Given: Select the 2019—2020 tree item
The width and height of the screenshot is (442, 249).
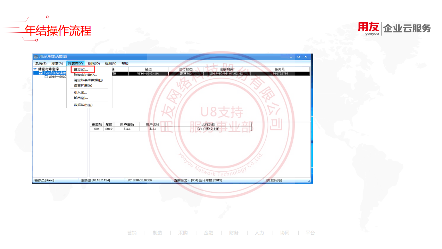Looking at the screenshot, I should (57, 77).
